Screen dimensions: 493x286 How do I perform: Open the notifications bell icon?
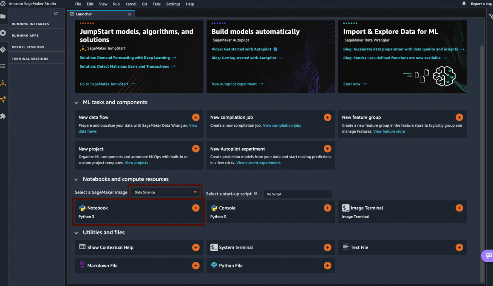click(x=464, y=4)
